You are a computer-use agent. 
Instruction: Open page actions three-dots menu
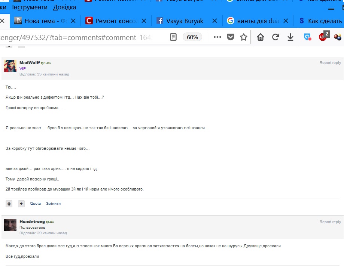217,37
